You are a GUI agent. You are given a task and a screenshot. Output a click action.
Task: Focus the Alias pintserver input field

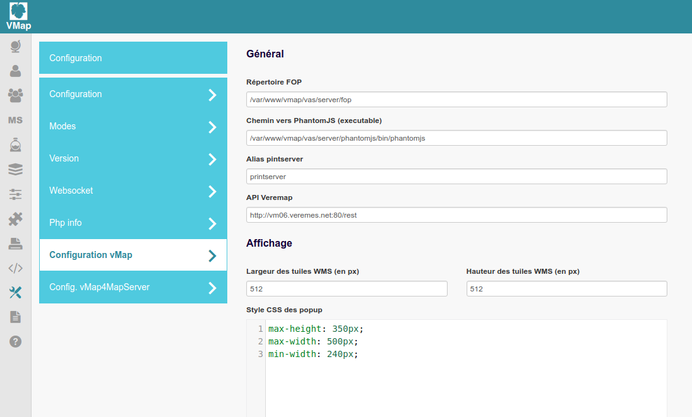(456, 176)
